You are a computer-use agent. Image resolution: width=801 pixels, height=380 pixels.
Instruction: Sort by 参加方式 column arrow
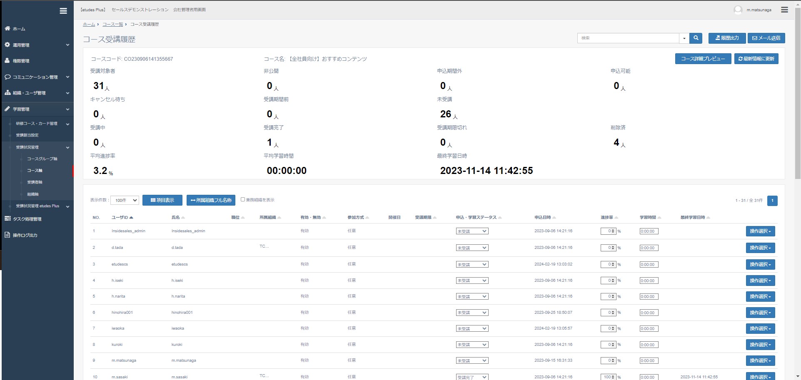click(x=367, y=217)
